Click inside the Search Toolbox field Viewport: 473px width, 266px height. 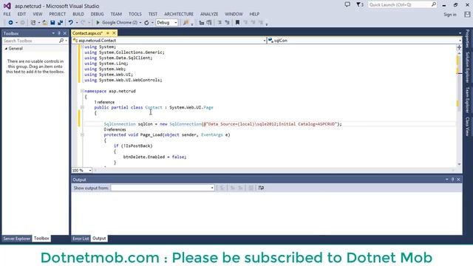click(x=30, y=41)
